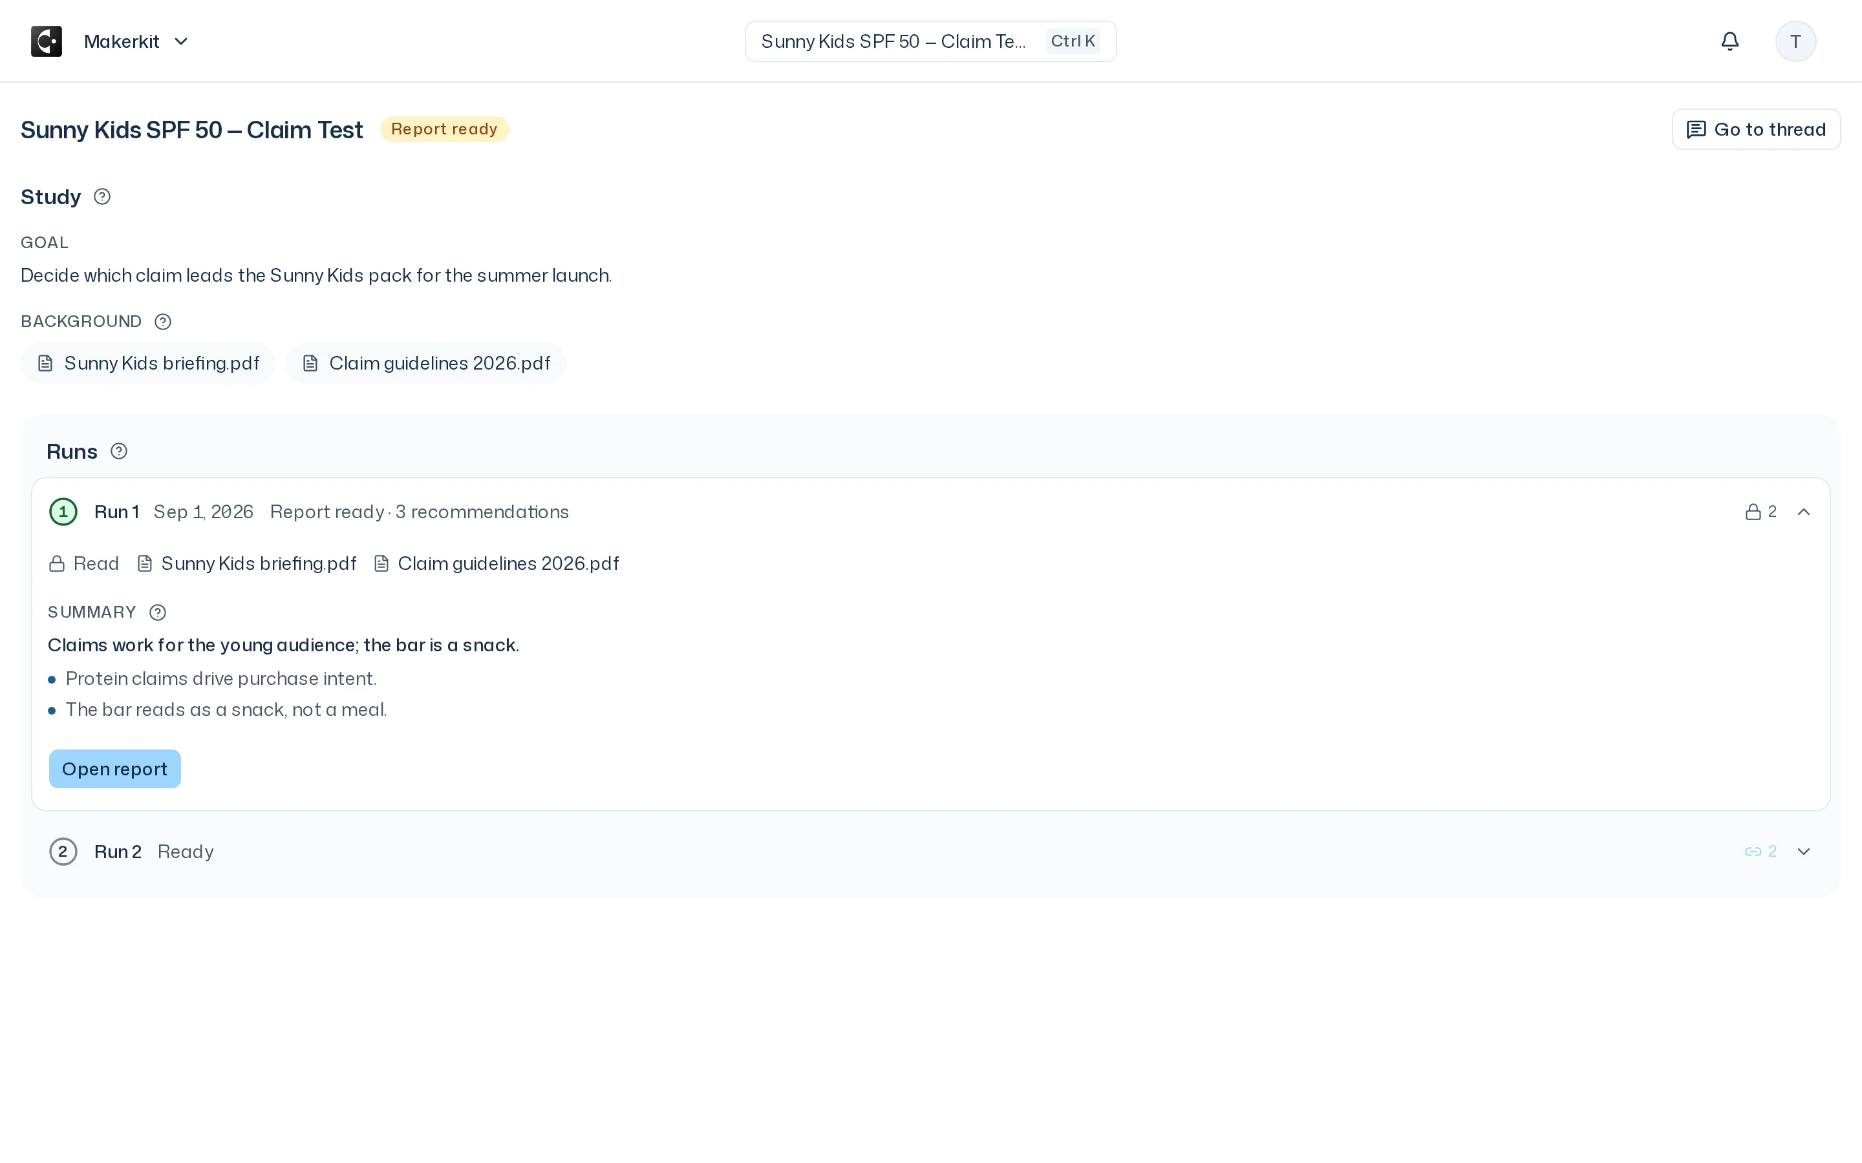This screenshot has height=1163, width=1862.
Task: Click 'Report ready · 3 recommendations' text
Action: pos(420,512)
